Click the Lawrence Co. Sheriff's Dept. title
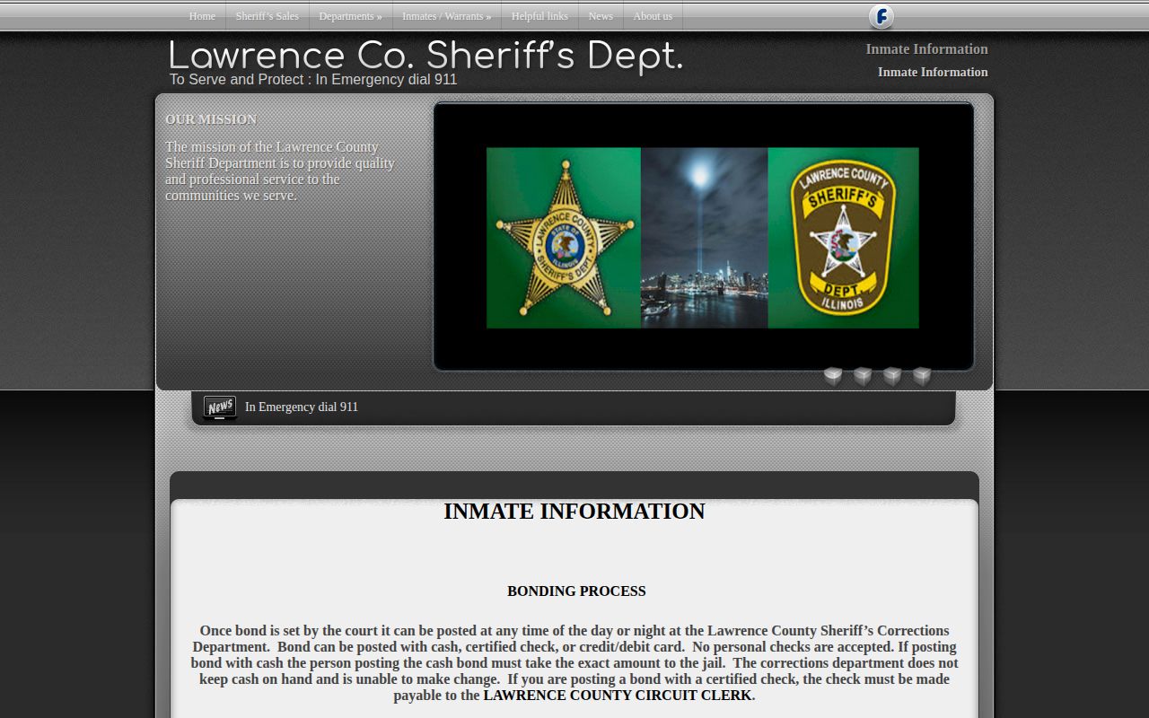Viewport: 1149px width, 718px height. point(425,56)
